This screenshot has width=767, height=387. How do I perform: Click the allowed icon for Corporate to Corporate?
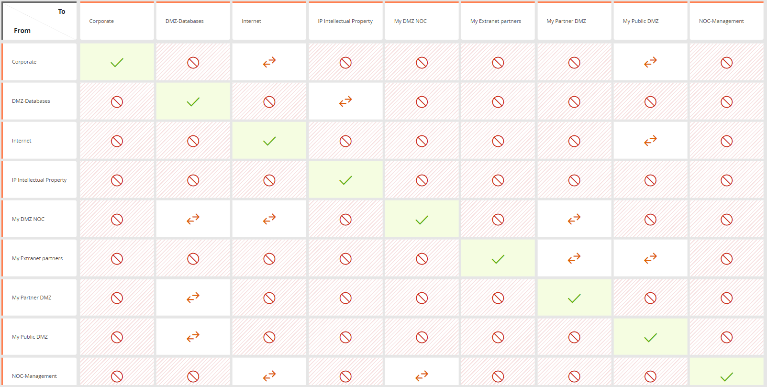coord(117,63)
